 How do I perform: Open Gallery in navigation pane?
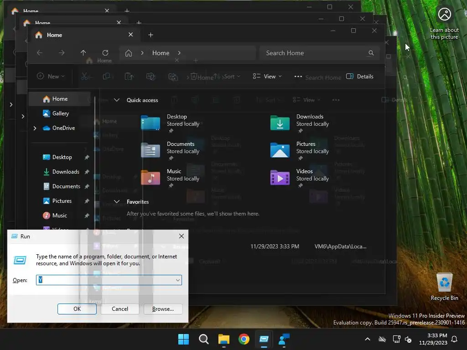tap(61, 113)
